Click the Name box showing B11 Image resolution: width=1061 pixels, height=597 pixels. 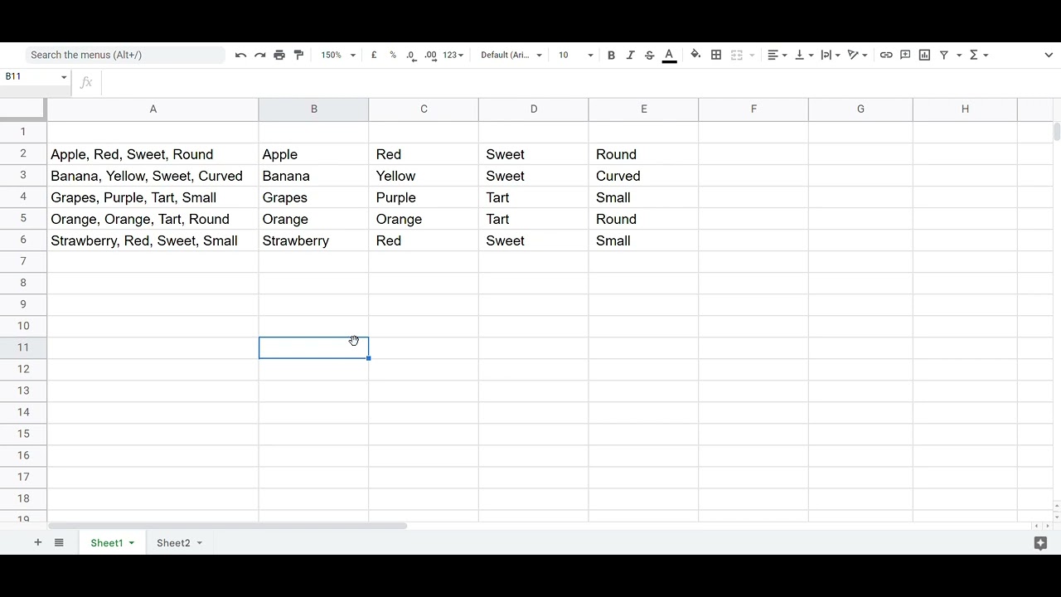point(36,76)
